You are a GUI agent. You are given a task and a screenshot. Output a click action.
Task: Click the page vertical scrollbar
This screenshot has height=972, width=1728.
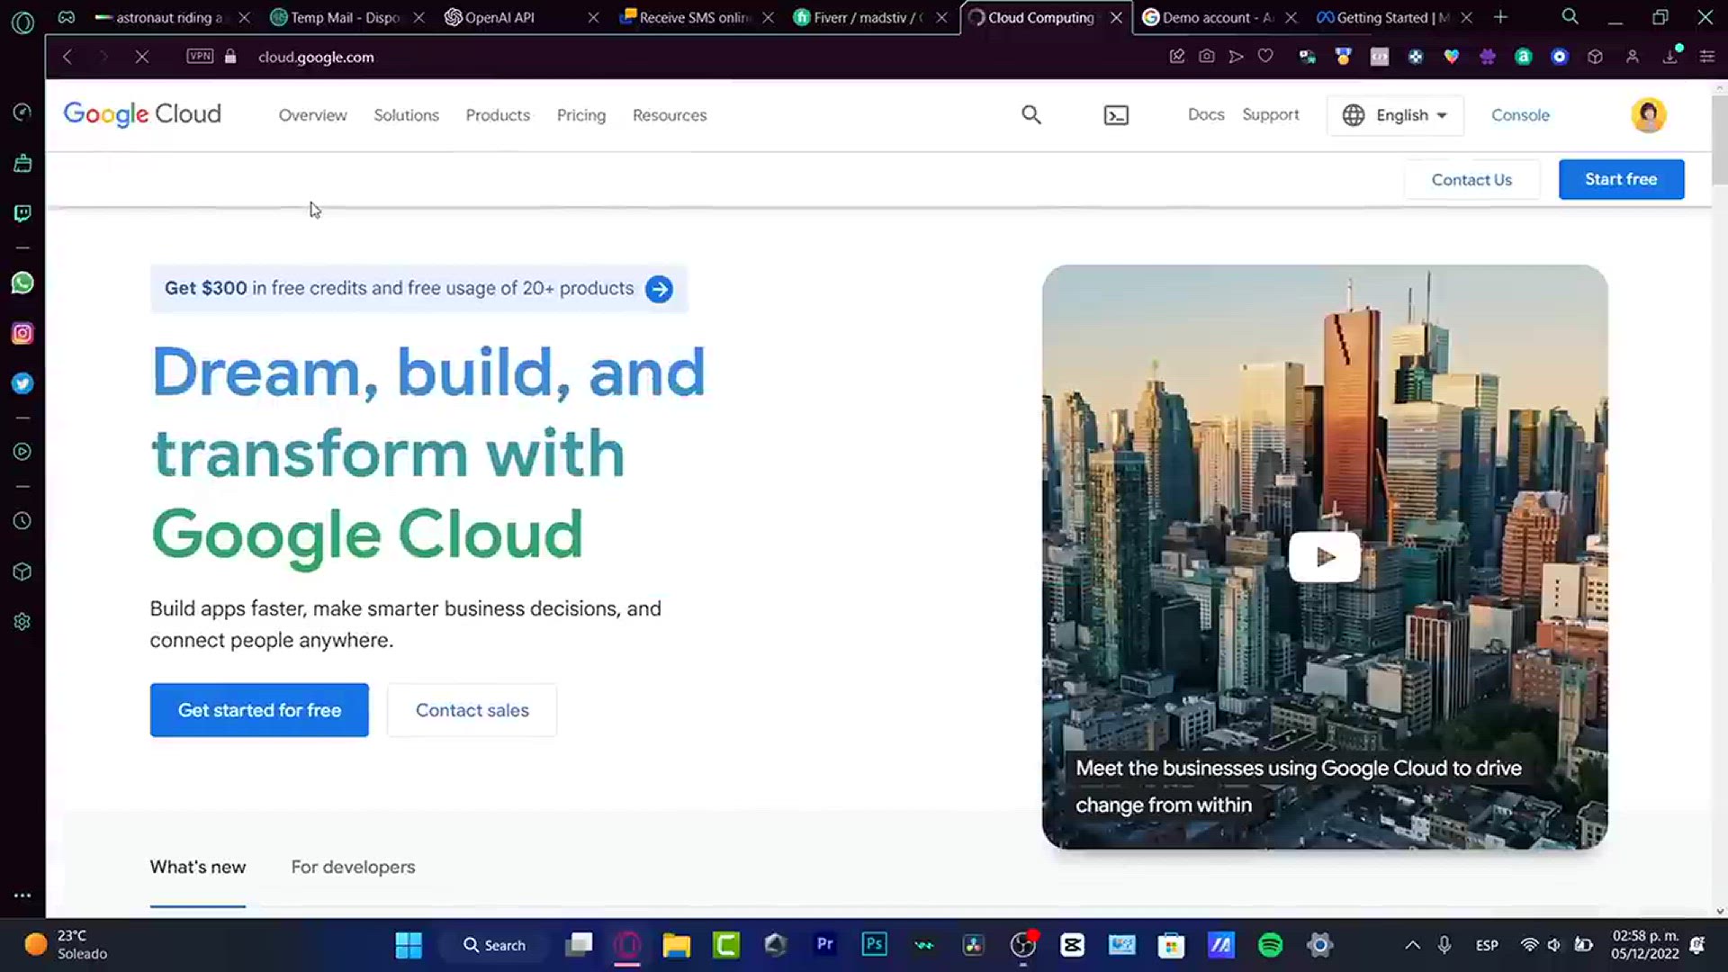click(1719, 139)
